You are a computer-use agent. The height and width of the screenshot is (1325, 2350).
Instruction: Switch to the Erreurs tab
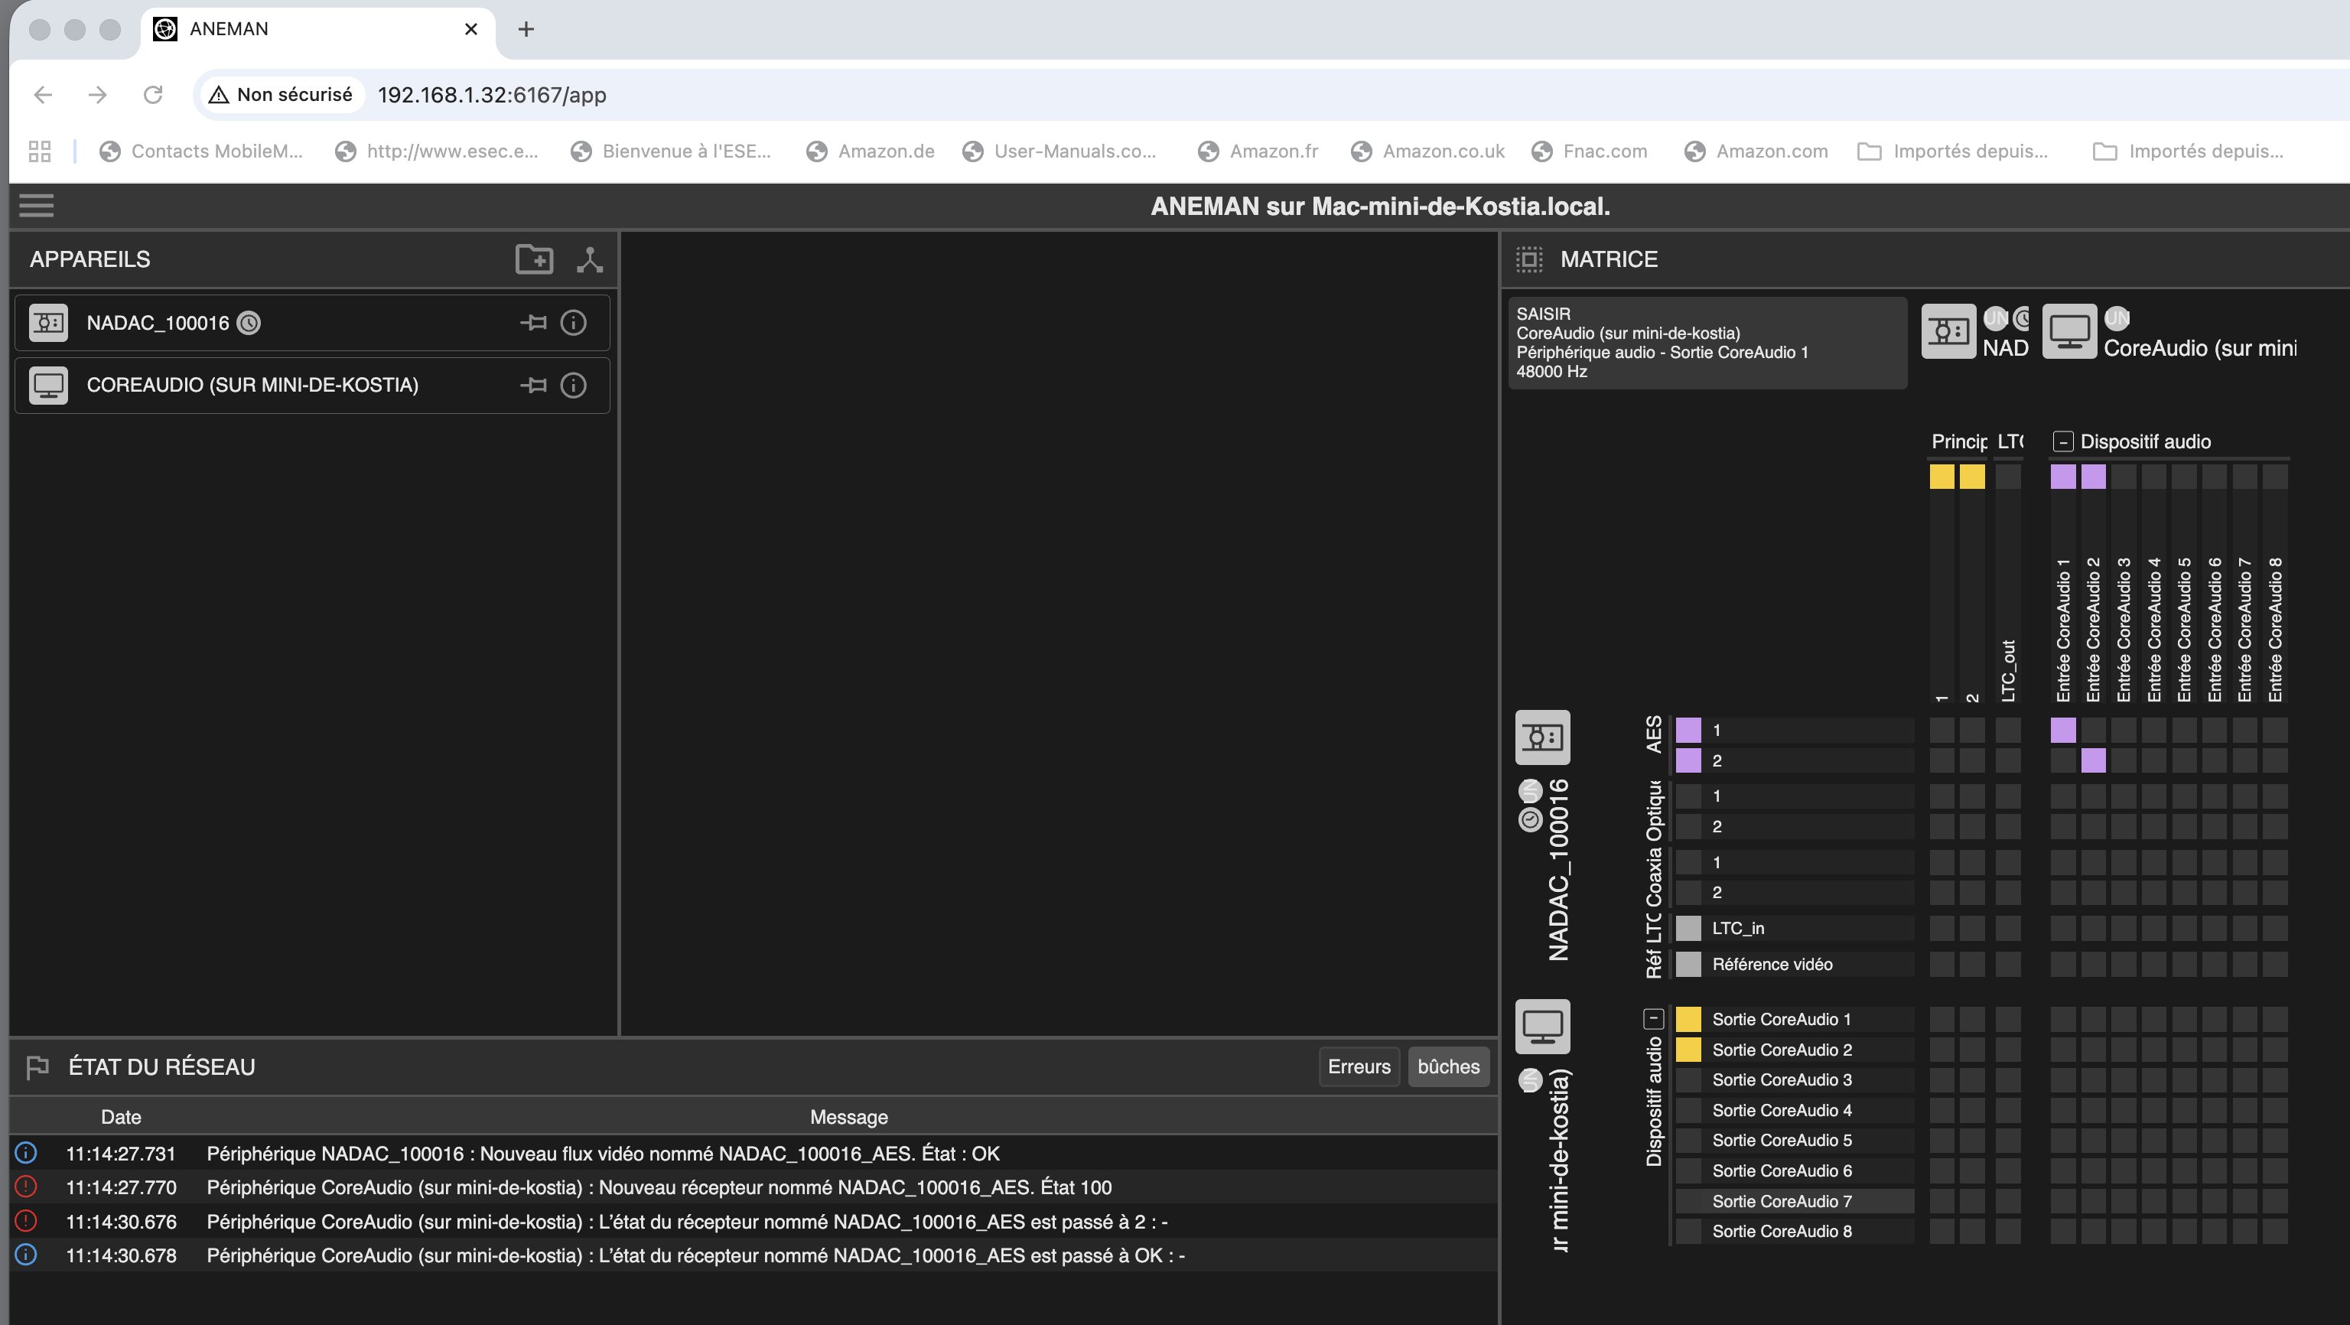(x=1359, y=1066)
